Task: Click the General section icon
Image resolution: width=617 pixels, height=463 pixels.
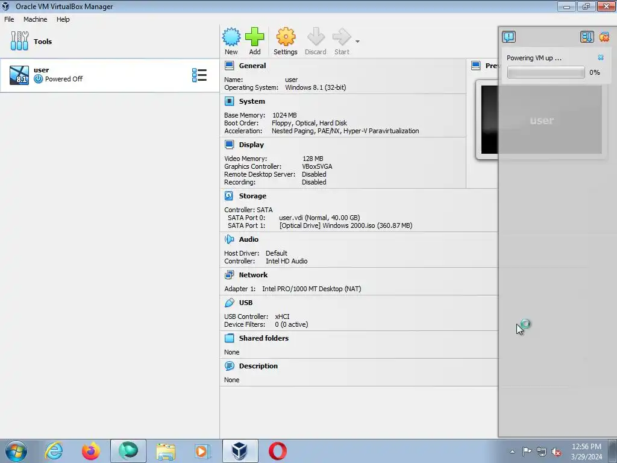Action: tap(229, 65)
